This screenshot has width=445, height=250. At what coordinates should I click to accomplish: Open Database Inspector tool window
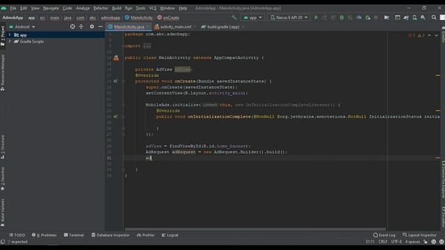pyautogui.click(x=111, y=235)
